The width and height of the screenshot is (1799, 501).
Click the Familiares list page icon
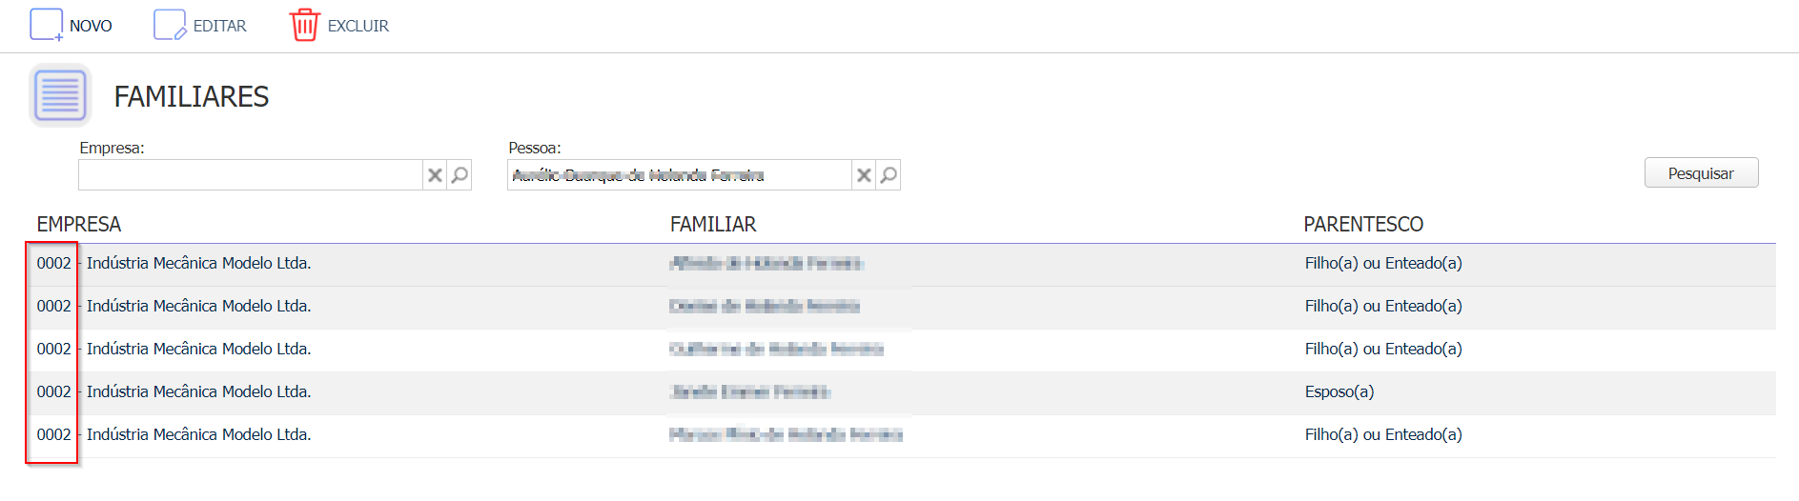tap(60, 95)
